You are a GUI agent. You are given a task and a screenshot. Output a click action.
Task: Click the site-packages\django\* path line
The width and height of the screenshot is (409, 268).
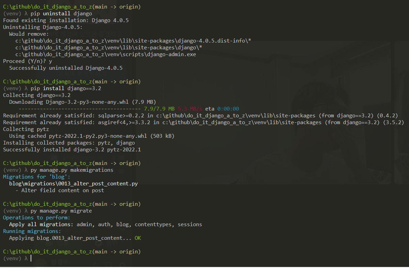109,48
